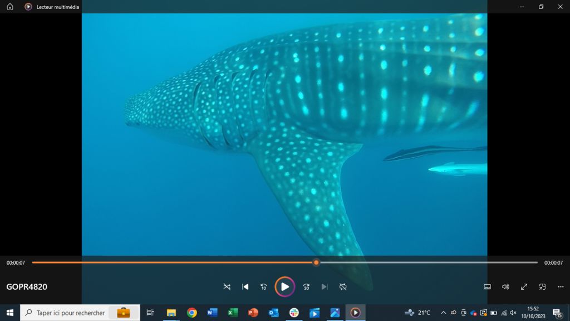Open the more options ellipsis menu
570x321 pixels.
pos(561,287)
